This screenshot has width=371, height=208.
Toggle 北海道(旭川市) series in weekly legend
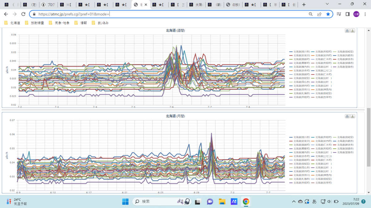300,51
